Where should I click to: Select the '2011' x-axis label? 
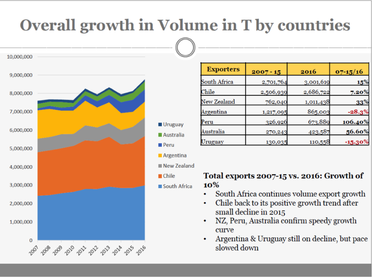tap(81, 251)
